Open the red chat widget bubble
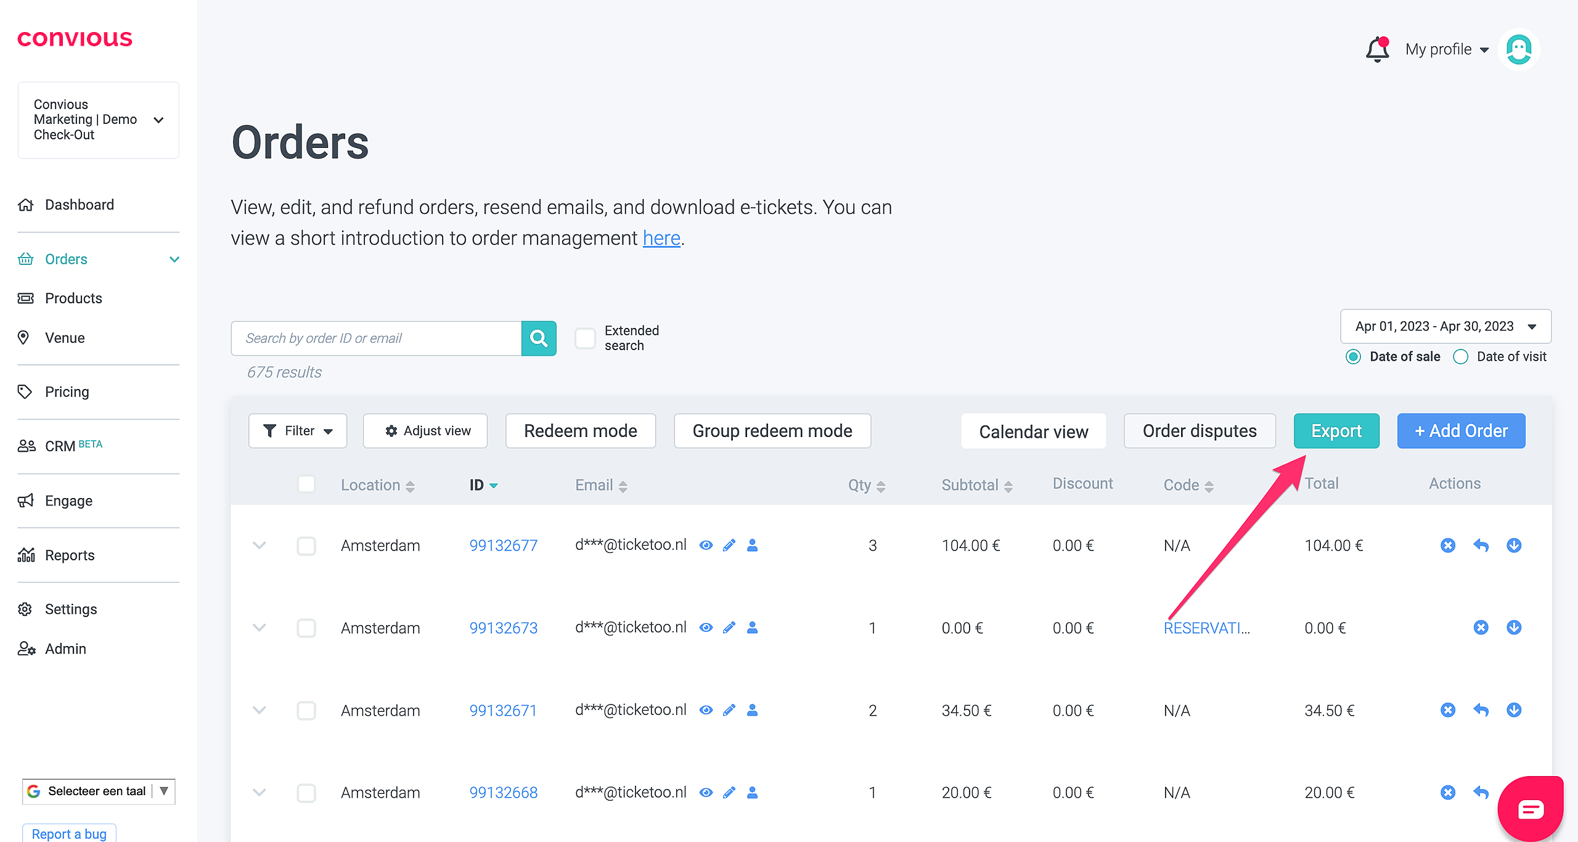Viewport: 1578px width, 842px height. (x=1531, y=809)
